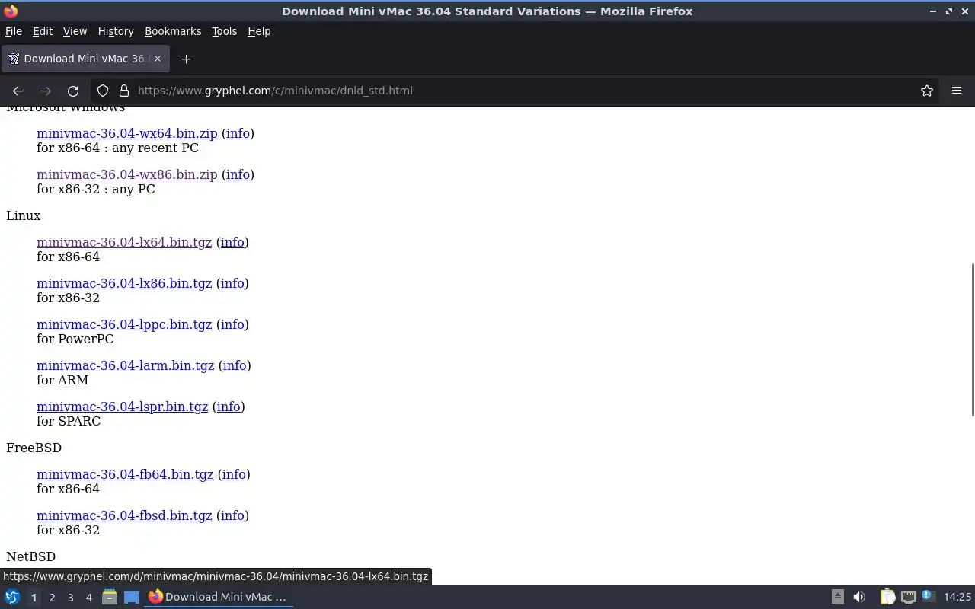Click the forward navigation arrow
The height and width of the screenshot is (609, 975).
(46, 91)
